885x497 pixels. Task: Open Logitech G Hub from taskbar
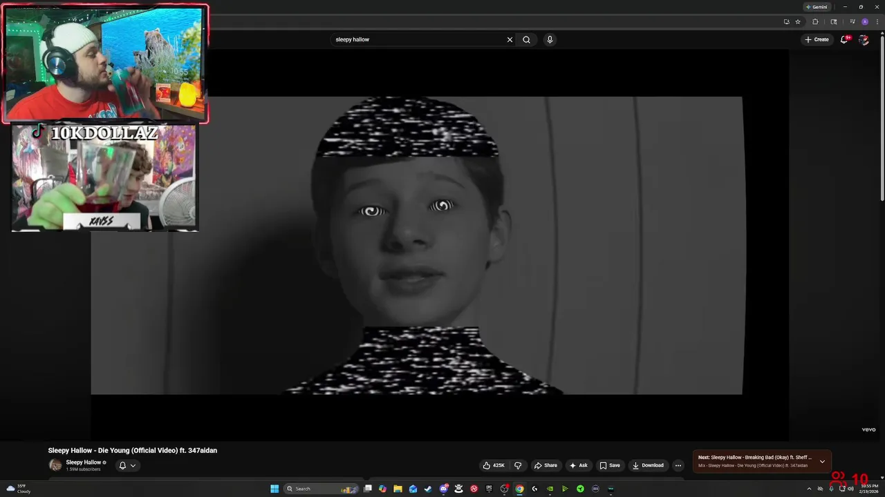pyautogui.click(x=534, y=489)
